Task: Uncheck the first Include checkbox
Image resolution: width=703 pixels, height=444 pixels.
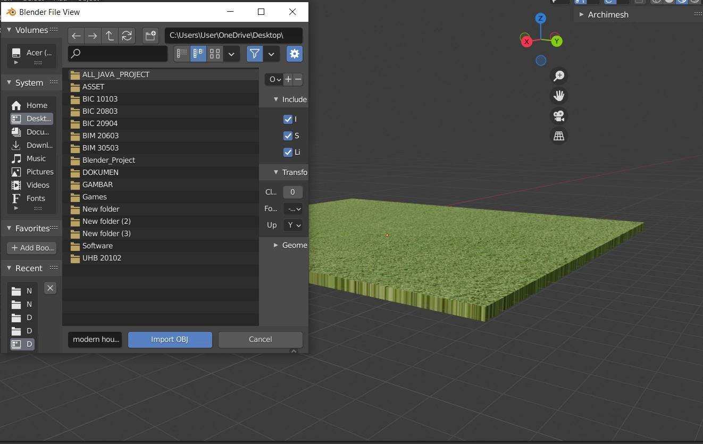Action: coord(288,119)
